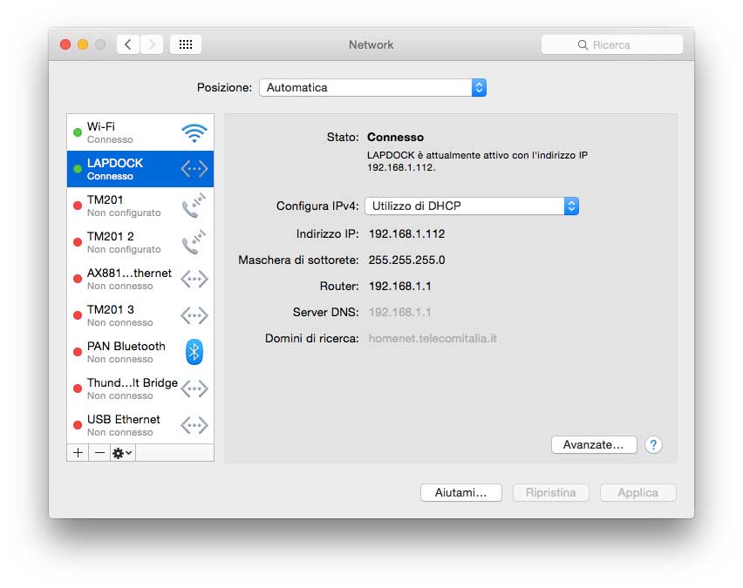Click the Thunderbolt Bridge arrows icon
Screen dimensions: 743x588
(x=194, y=389)
